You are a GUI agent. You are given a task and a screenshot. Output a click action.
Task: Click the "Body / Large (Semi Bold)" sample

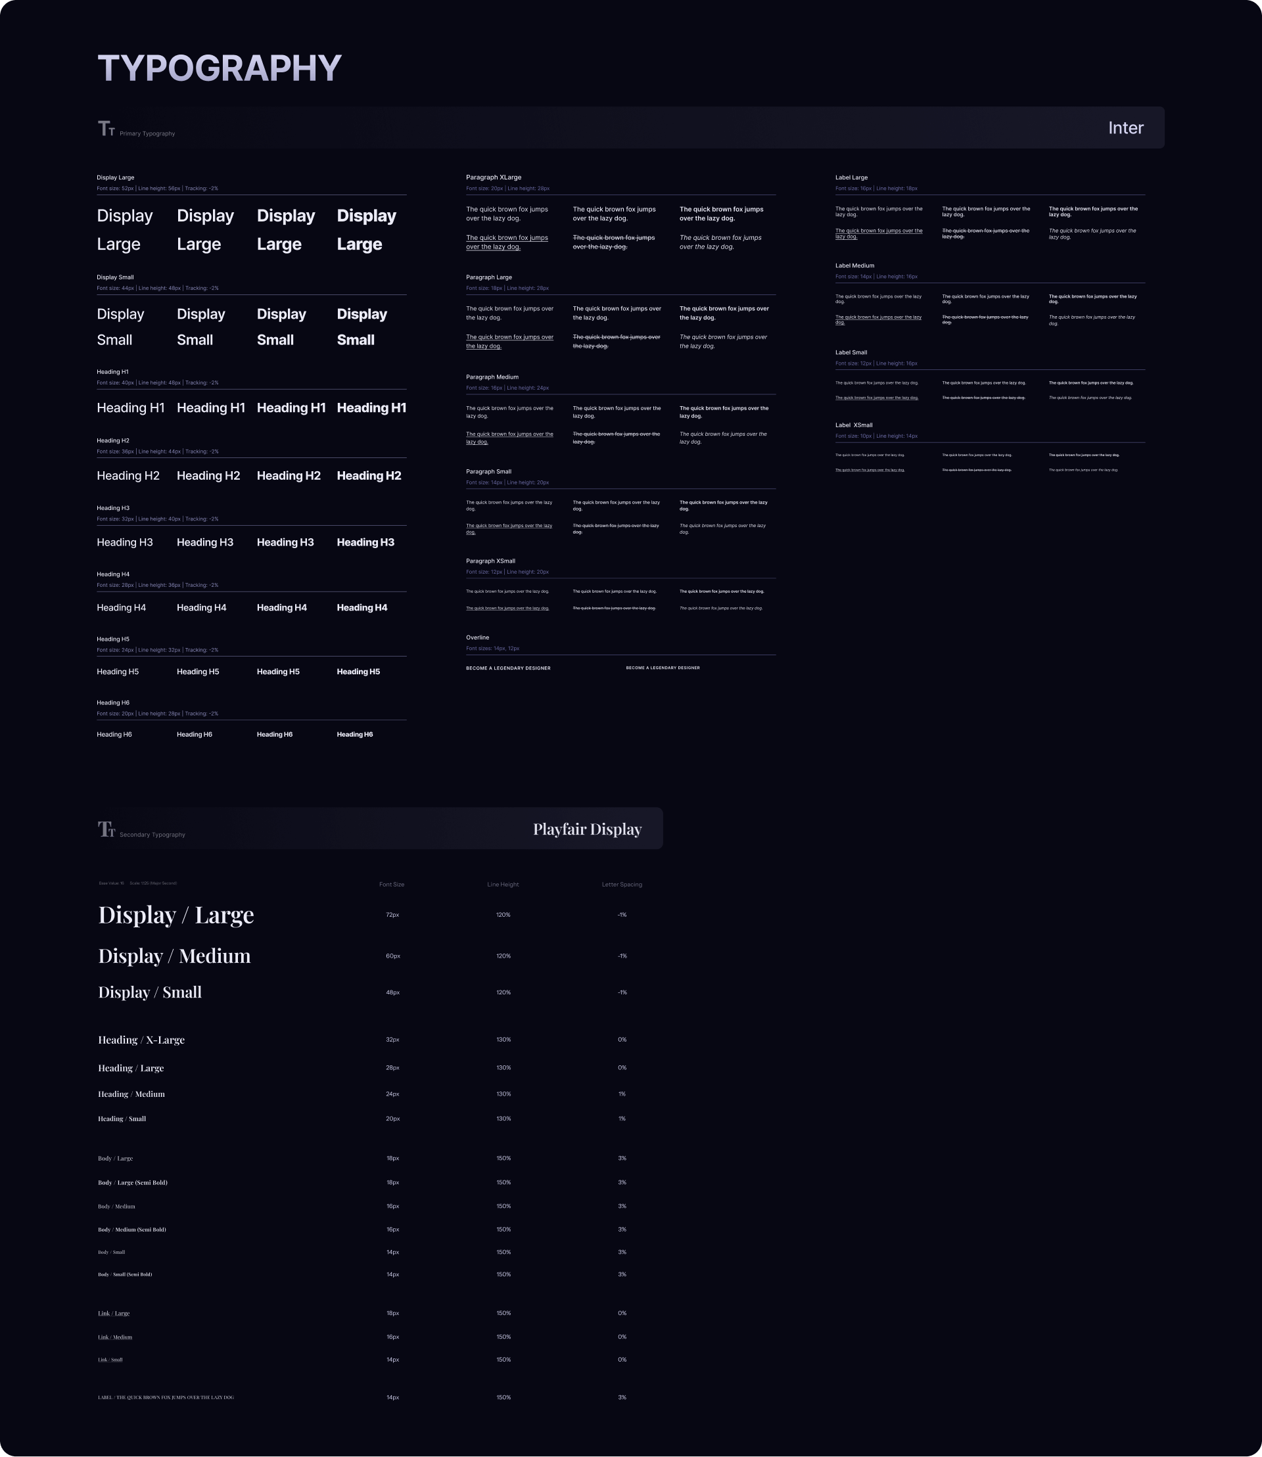(132, 1182)
